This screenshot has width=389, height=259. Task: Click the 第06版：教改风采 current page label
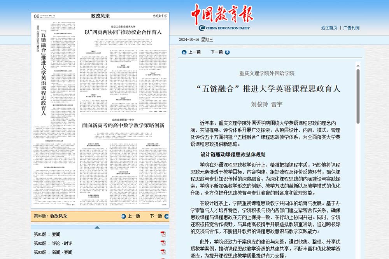point(51,216)
